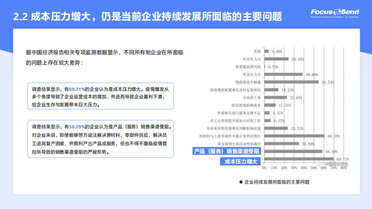Click the 产品（服务）销售渠道受阻 highlighted label
This screenshot has height=209, width=372.
point(227,151)
